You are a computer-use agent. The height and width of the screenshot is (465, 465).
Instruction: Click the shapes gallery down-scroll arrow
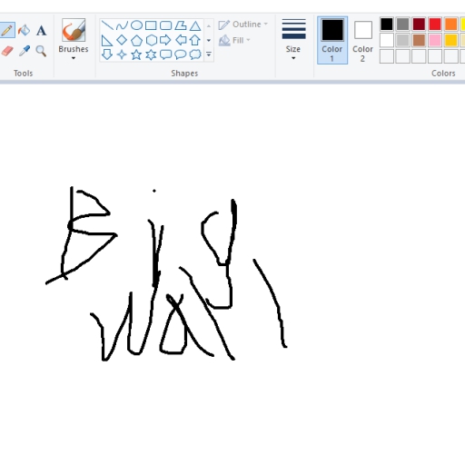pyautogui.click(x=209, y=40)
